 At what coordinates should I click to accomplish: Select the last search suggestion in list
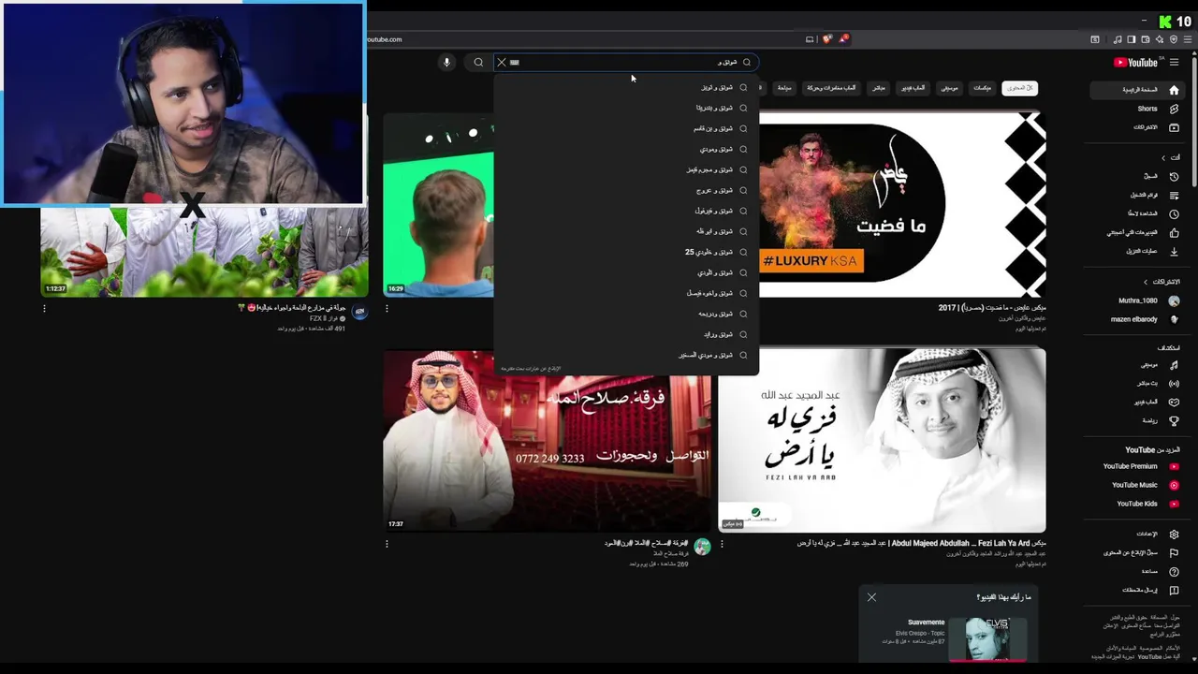tap(625, 356)
